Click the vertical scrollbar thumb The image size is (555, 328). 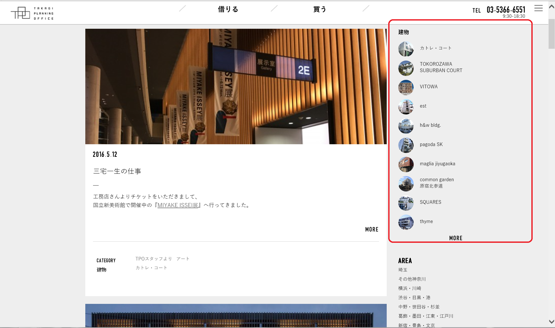tap(552, 33)
